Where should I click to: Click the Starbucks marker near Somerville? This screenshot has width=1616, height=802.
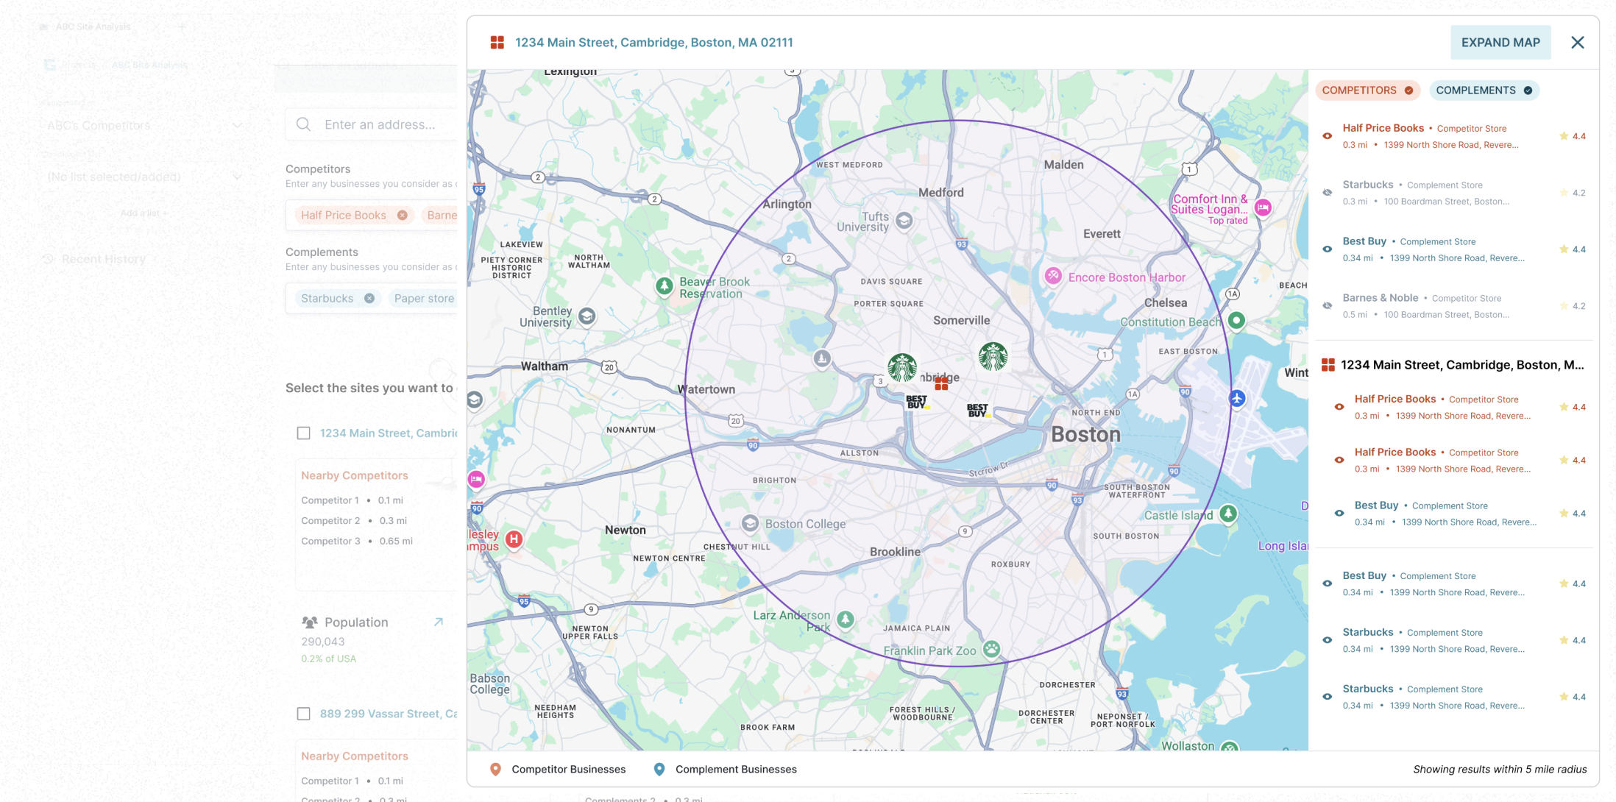[x=993, y=357]
